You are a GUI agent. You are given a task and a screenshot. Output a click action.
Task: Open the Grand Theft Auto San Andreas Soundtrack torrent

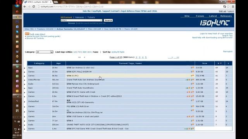coord(86,80)
